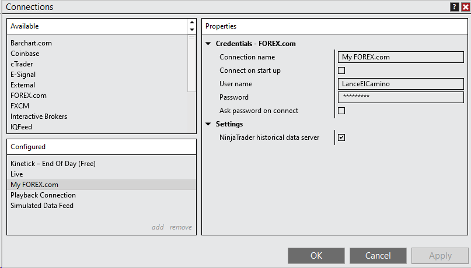Collapse the Settings section

tap(208, 124)
